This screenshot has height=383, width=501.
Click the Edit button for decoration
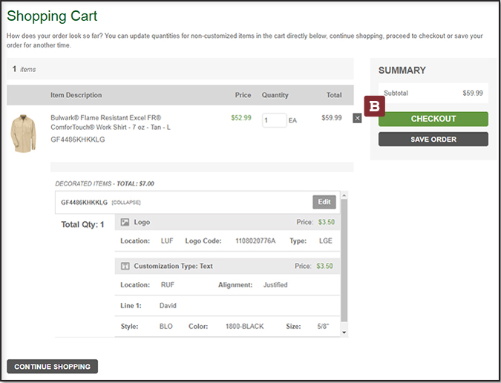324,202
